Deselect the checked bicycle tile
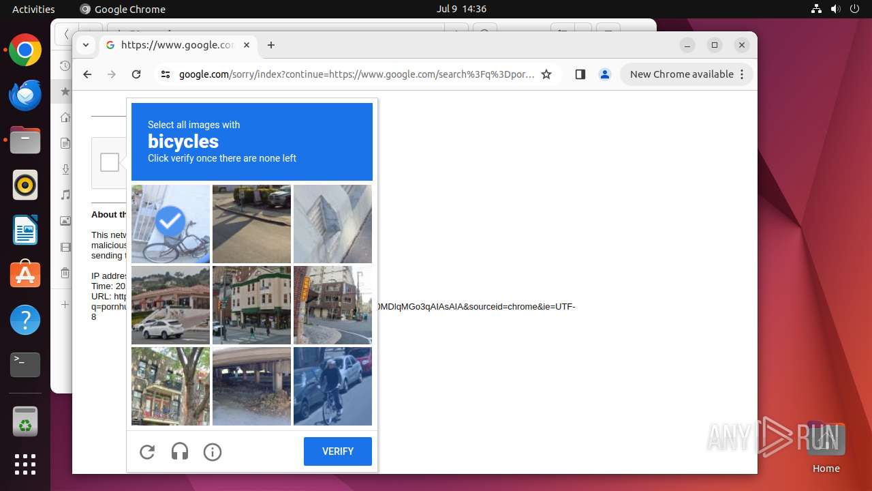The height and width of the screenshot is (491, 872). [x=170, y=224]
